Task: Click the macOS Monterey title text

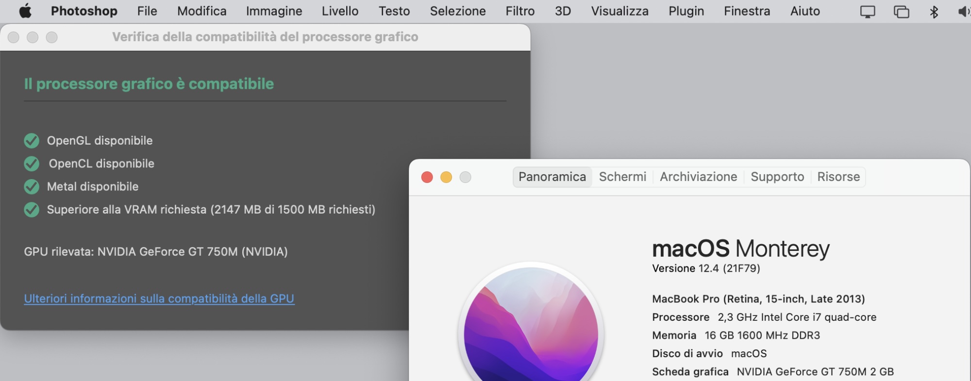Action: [740, 249]
